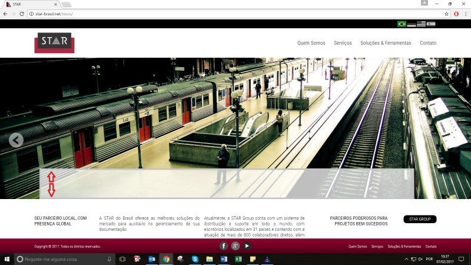Viewport: 471px width, 265px height.
Task: Select the United States flag language icon
Action: click(x=421, y=24)
